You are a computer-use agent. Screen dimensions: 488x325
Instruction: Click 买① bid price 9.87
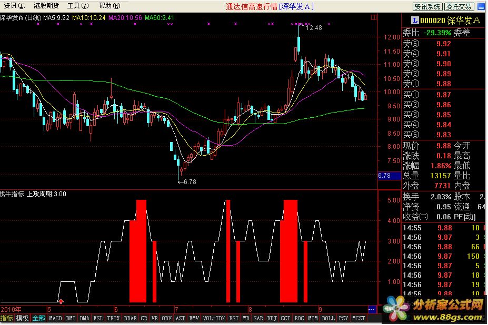tap(443, 95)
